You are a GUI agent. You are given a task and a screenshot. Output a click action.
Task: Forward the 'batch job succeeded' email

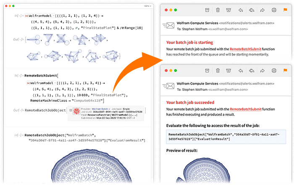point(262,71)
